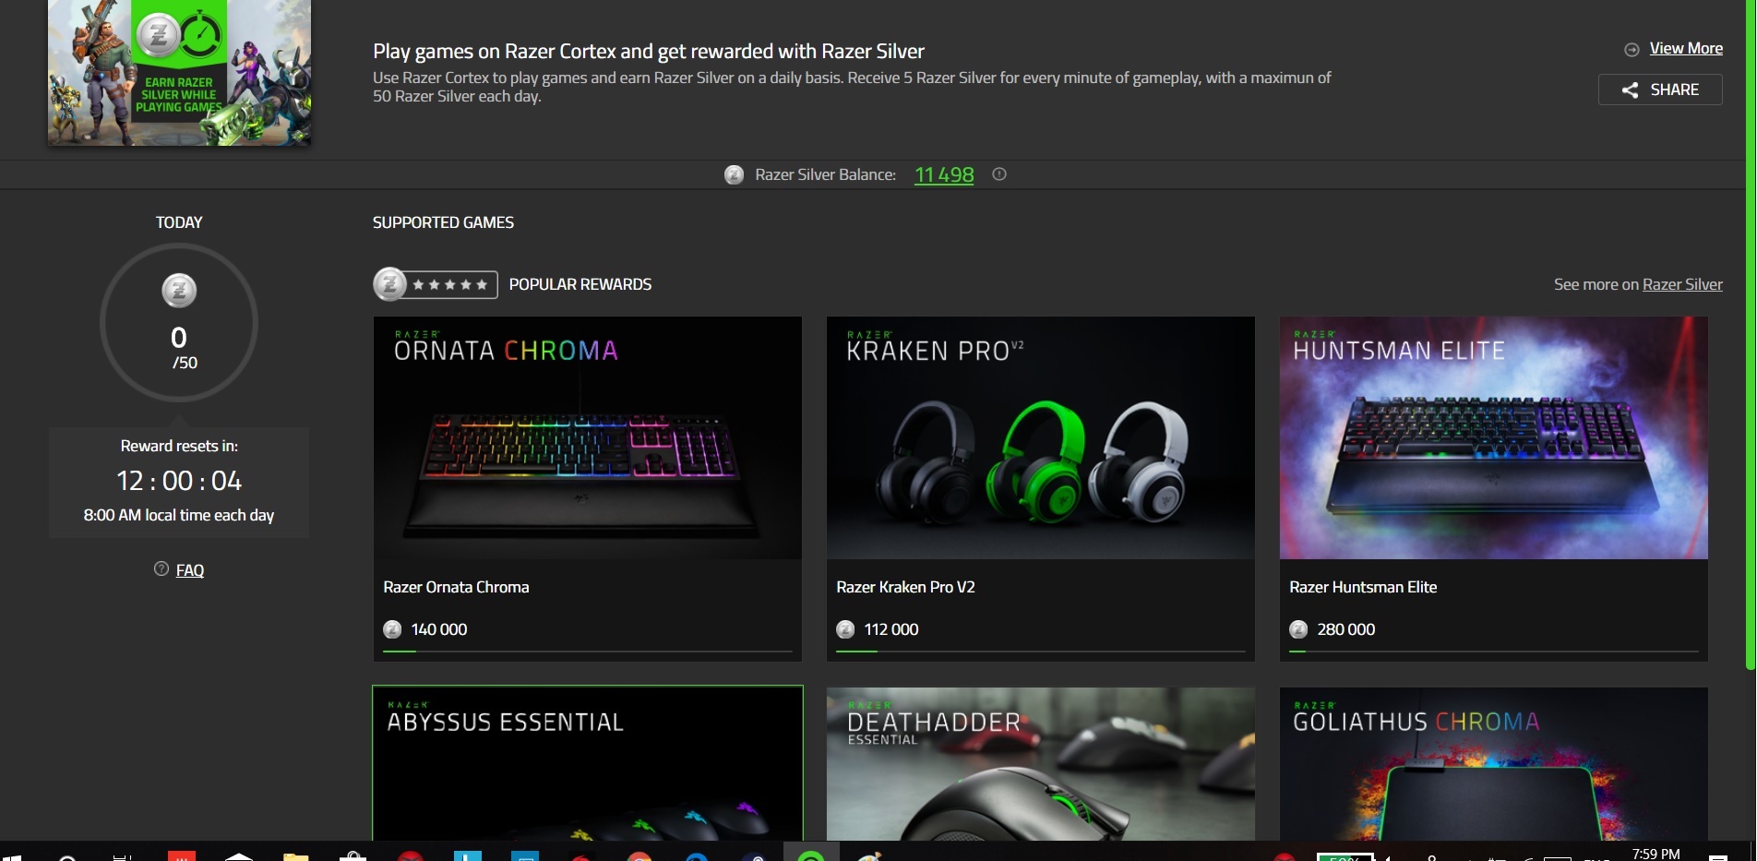
Task: Click the reward reset countdown 12 : 00 : 04
Action: pos(179,481)
